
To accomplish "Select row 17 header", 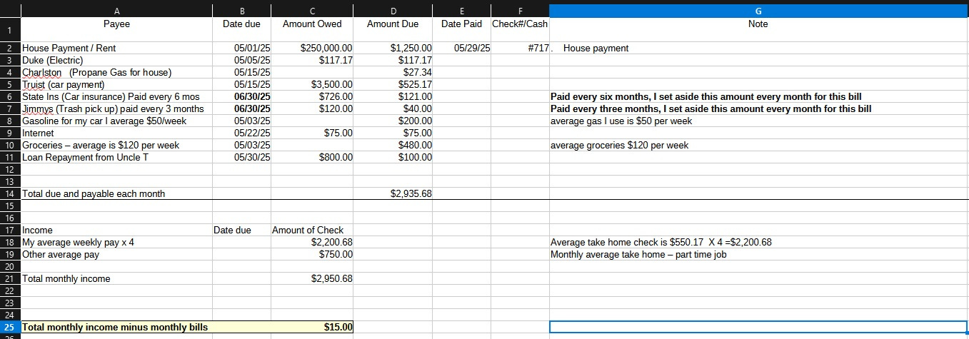I will [10, 231].
